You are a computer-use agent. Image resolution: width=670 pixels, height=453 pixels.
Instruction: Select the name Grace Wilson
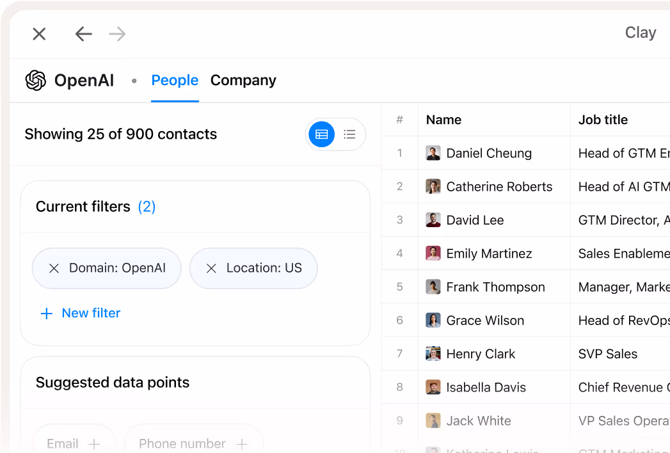[x=485, y=320]
